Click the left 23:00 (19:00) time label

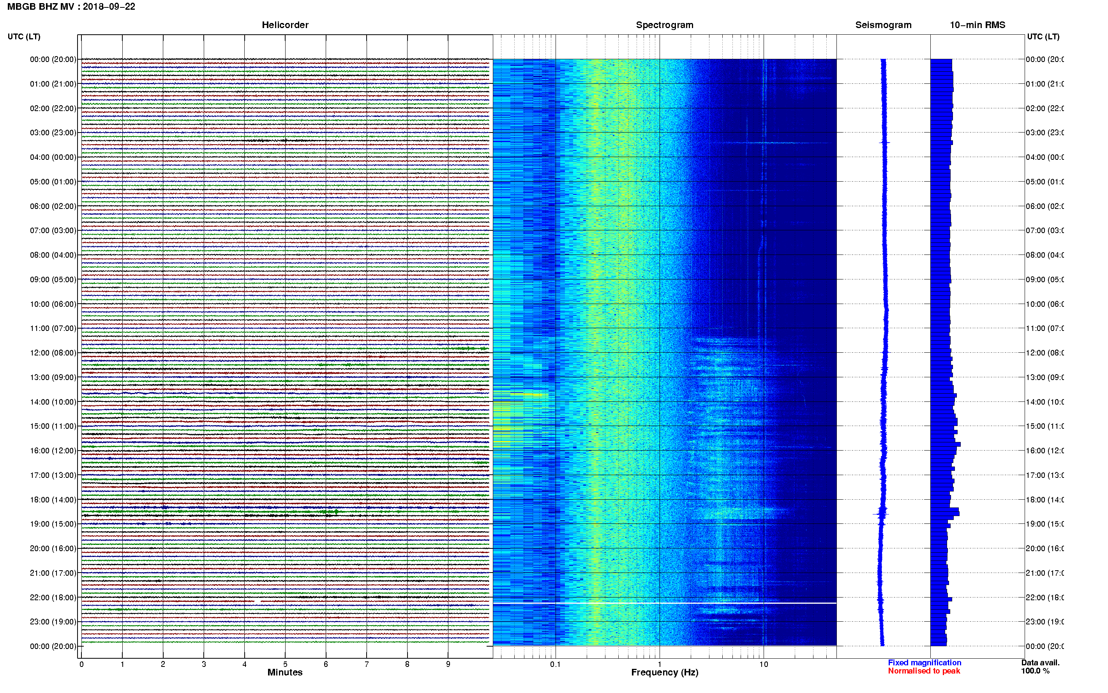[53, 622]
